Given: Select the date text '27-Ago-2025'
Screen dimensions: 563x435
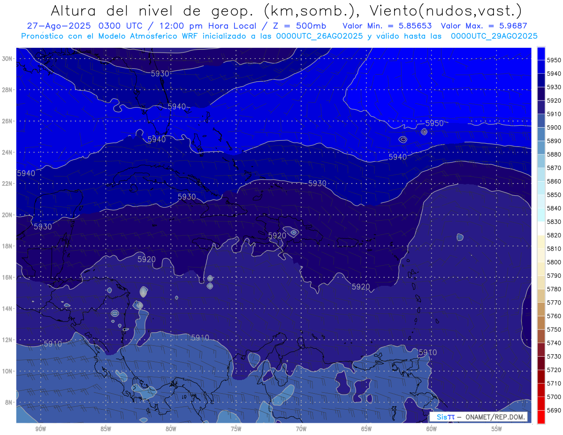Looking at the screenshot, I should [59, 26].
